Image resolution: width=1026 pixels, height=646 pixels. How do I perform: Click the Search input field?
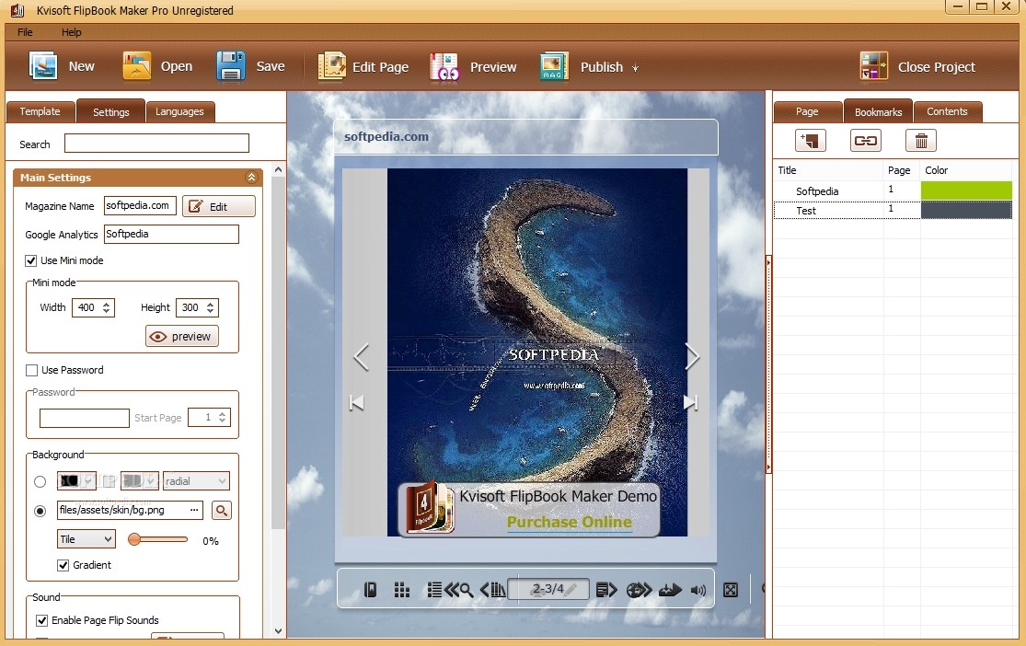tap(156, 144)
